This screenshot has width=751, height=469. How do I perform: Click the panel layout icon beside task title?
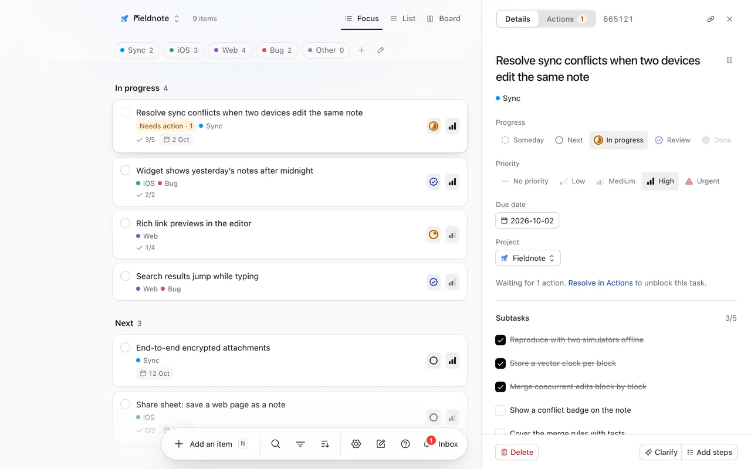729,60
